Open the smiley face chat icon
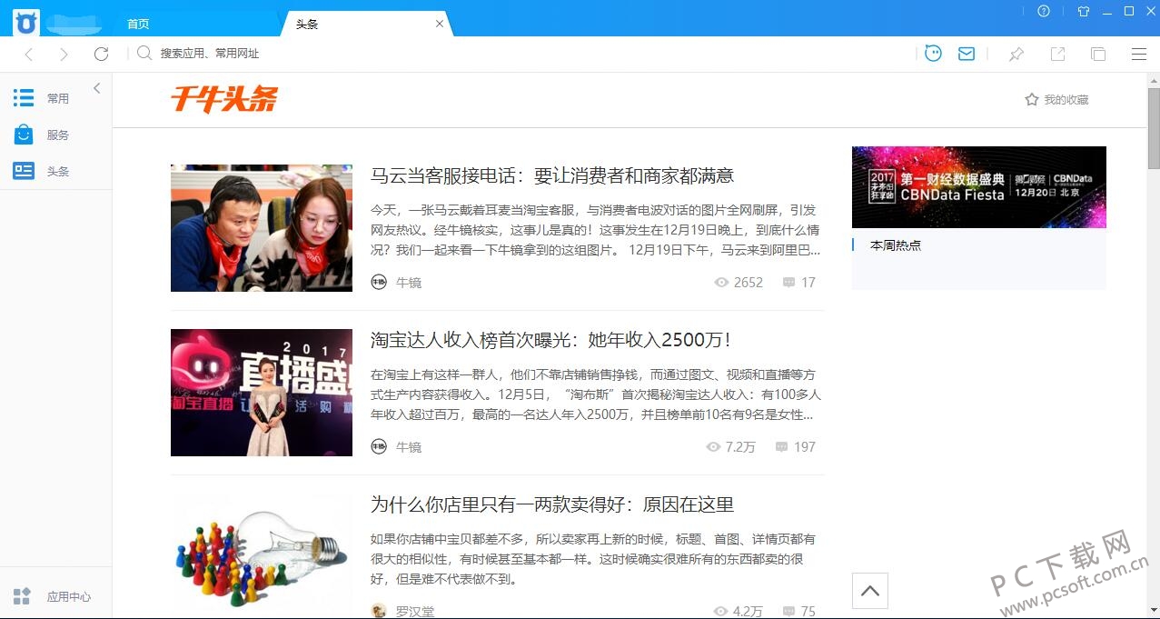1160x619 pixels. [933, 54]
